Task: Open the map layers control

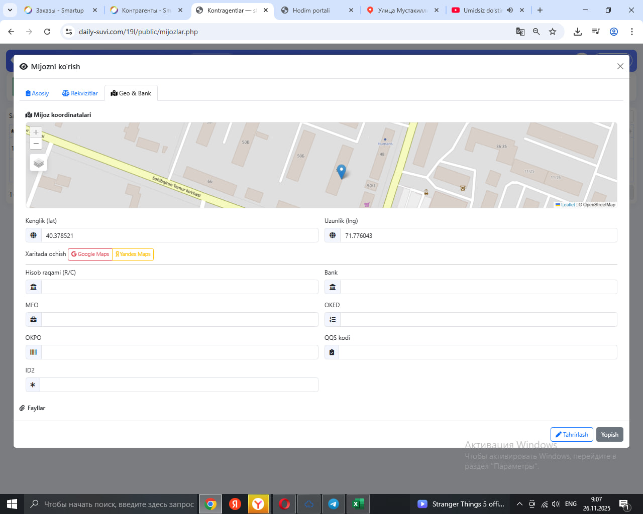Action: click(39, 163)
